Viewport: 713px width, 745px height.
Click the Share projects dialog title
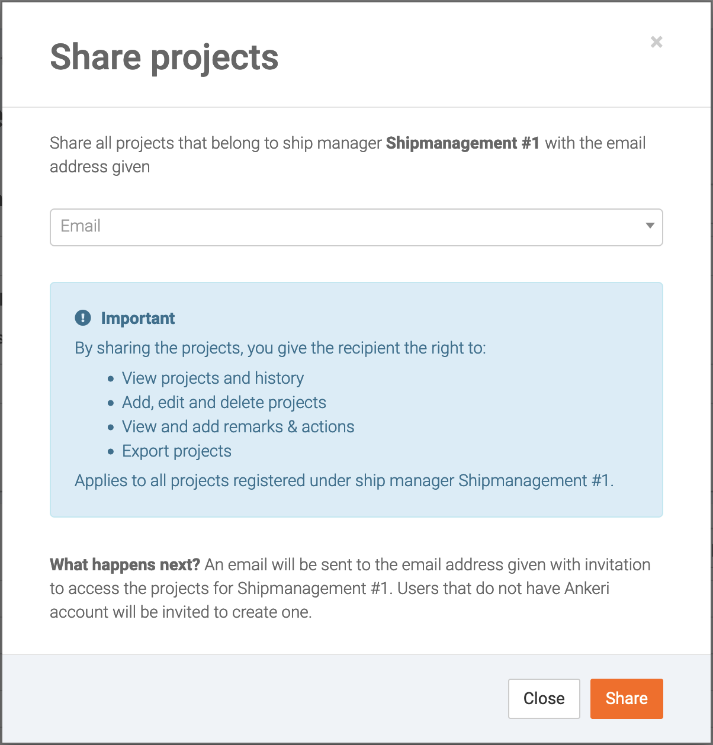[x=164, y=57]
